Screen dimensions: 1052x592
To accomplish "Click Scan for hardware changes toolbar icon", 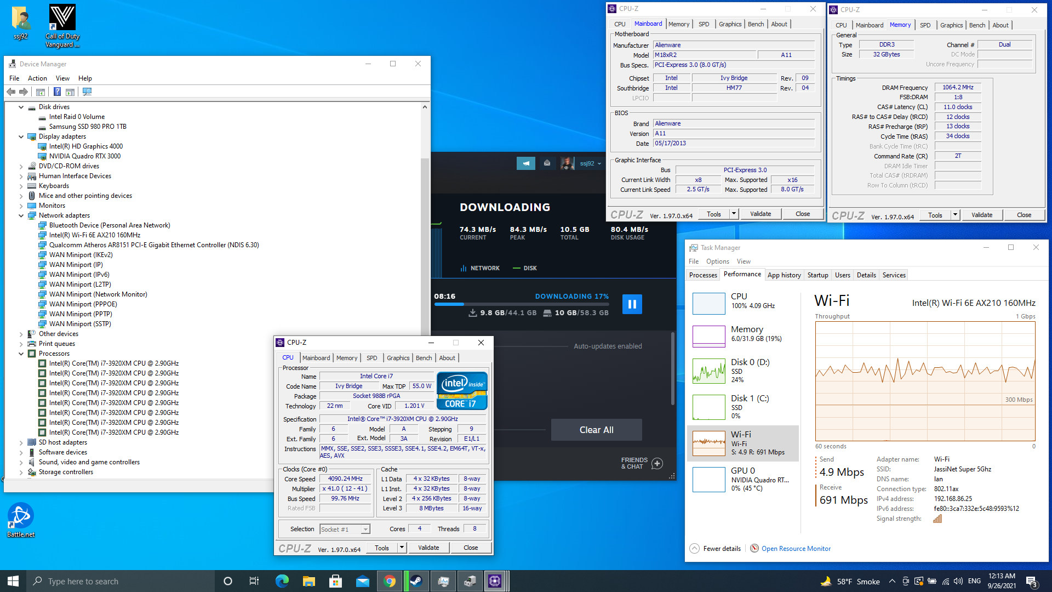I will point(87,92).
